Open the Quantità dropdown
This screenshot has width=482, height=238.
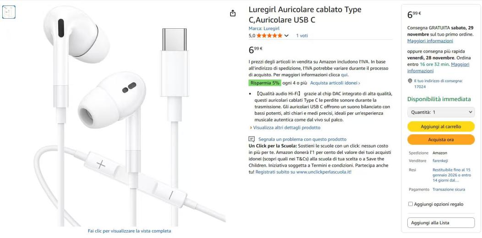pyautogui.click(x=441, y=112)
